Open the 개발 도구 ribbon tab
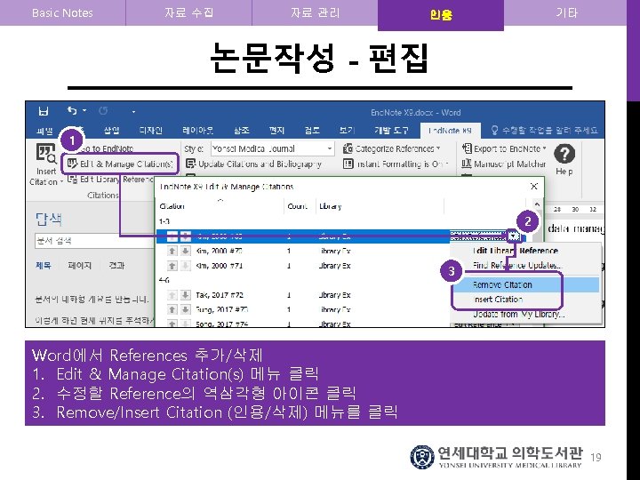The width and height of the screenshot is (640, 480). (x=391, y=130)
